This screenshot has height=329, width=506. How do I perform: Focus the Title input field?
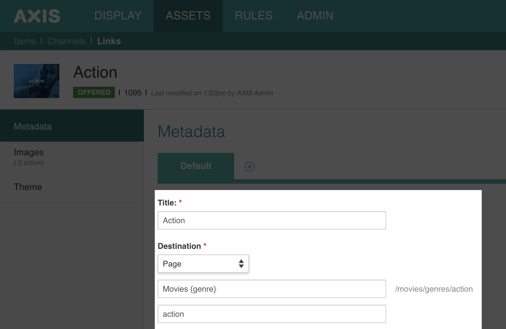coord(272,220)
